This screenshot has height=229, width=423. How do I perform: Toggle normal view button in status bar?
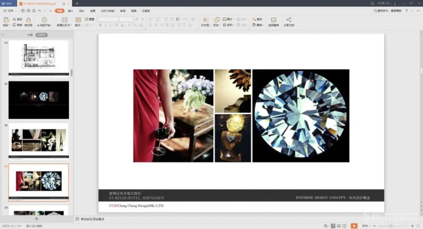(x=333, y=226)
